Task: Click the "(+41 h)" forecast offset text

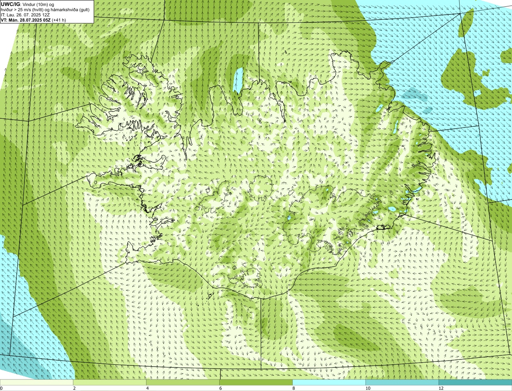Action: point(59,20)
